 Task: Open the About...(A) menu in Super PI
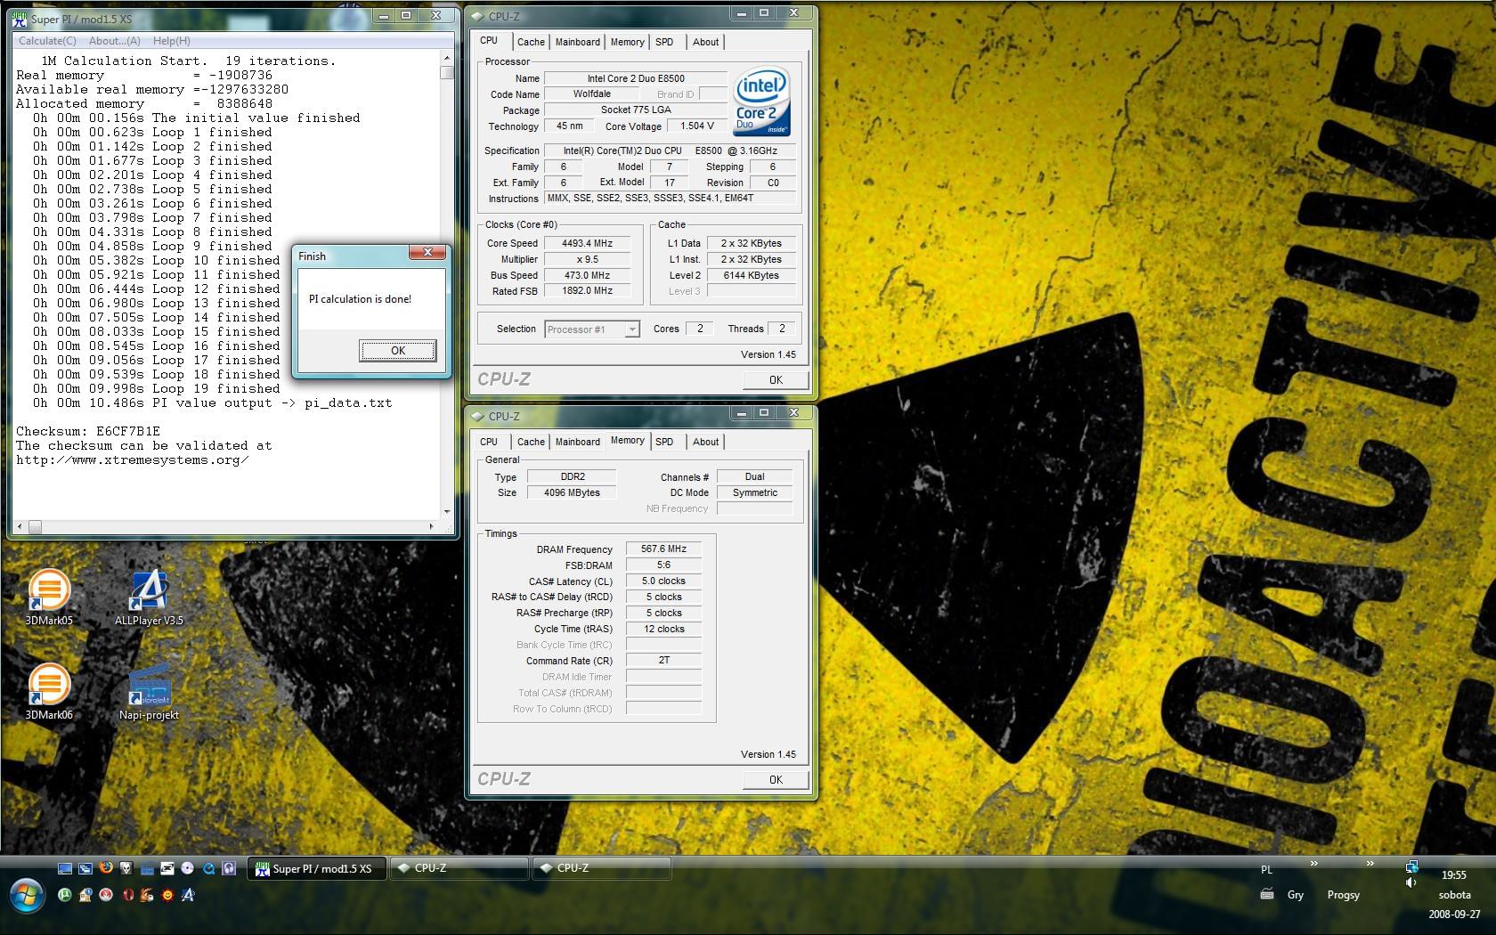[x=114, y=41]
